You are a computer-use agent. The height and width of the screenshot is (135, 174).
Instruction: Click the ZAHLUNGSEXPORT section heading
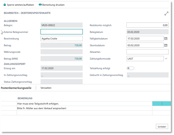coord(14,64)
